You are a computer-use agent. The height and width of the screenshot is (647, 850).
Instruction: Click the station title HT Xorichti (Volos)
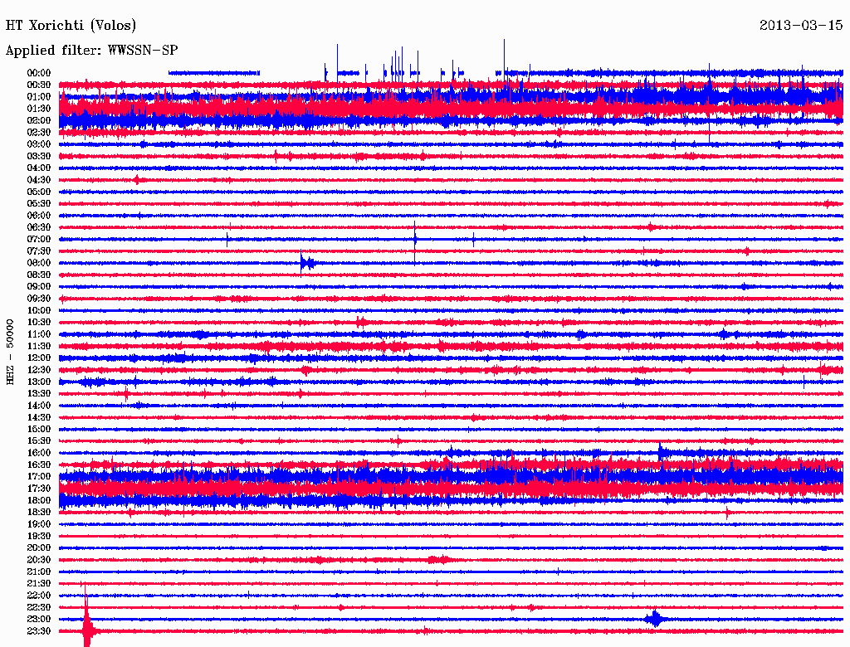(71, 26)
